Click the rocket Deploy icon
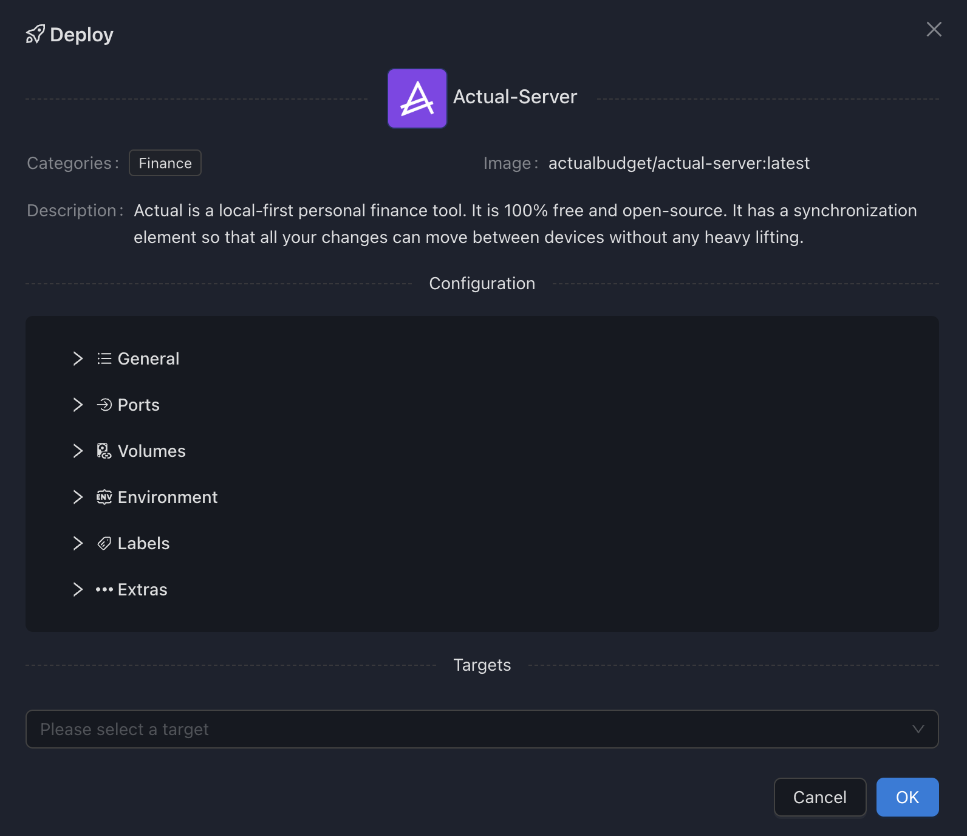 pyautogui.click(x=35, y=35)
